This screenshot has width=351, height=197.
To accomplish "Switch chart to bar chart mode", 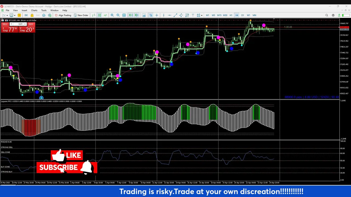I will 94,15.
